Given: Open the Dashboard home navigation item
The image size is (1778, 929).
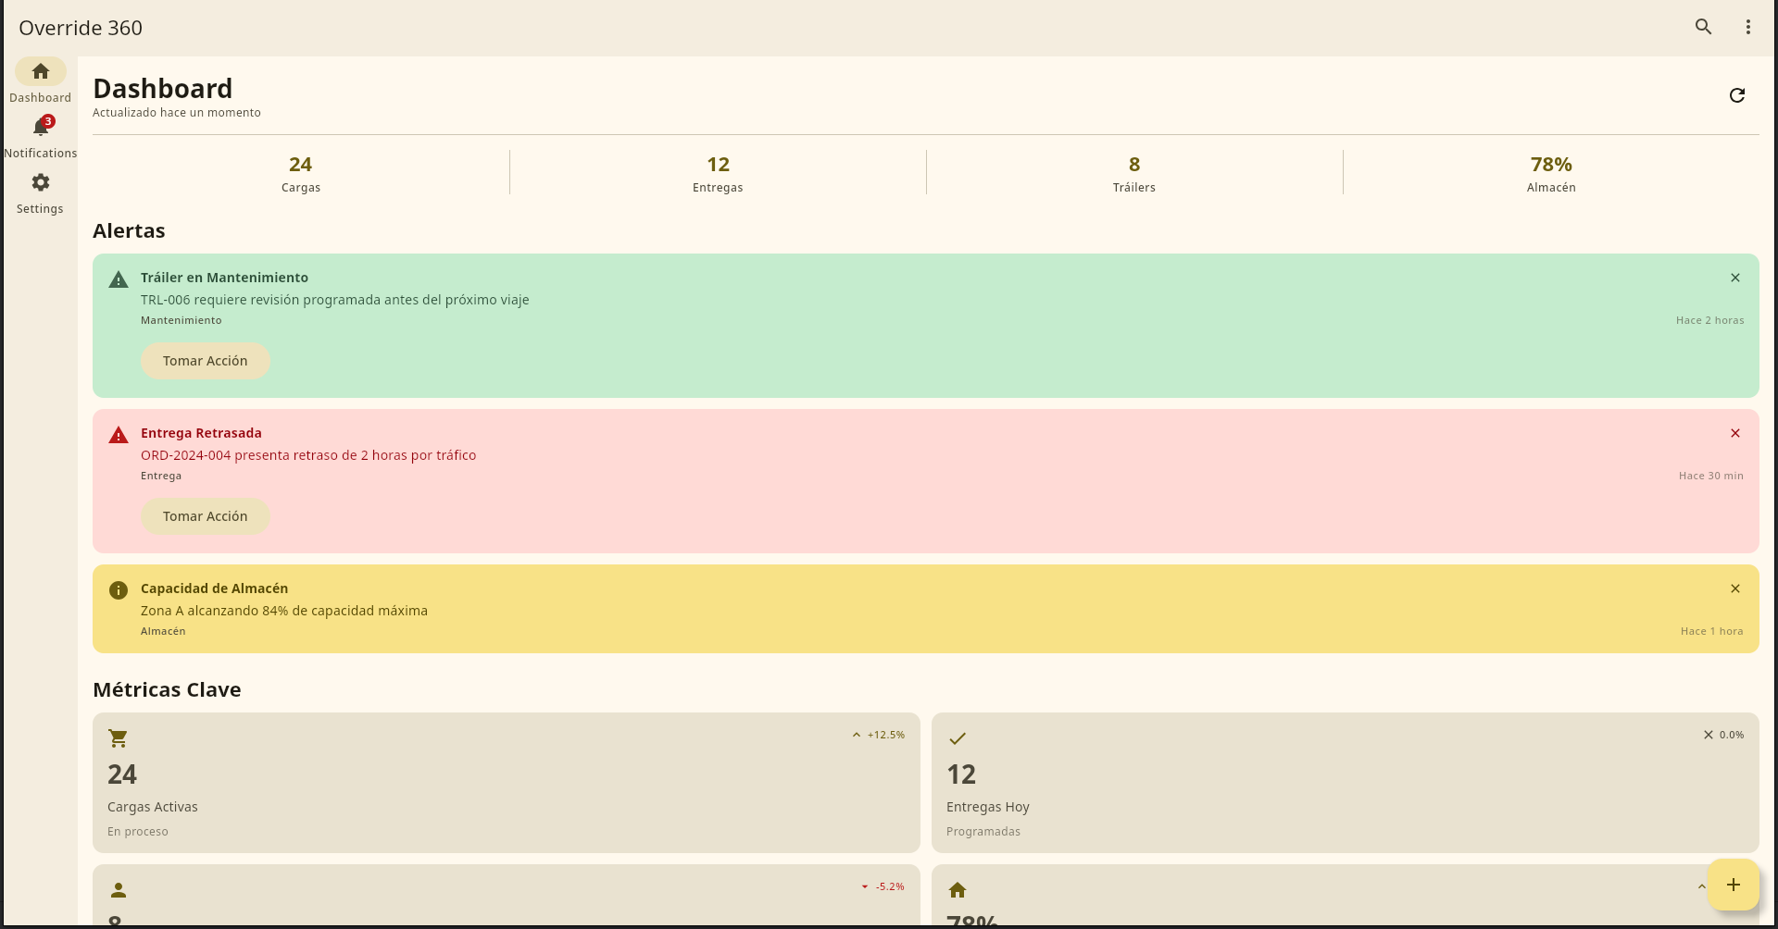Looking at the screenshot, I should 40,72.
